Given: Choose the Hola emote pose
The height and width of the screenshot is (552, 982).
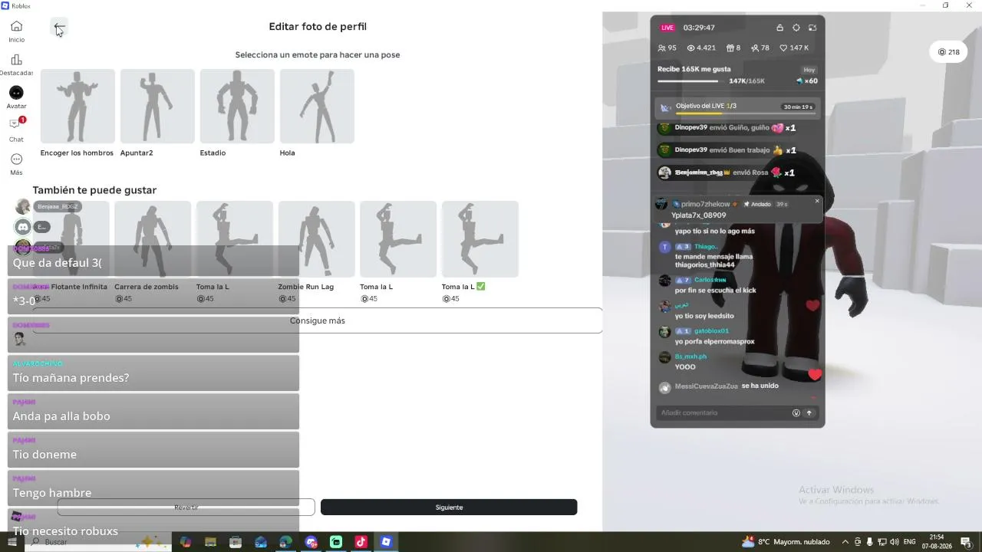Looking at the screenshot, I should [317, 113].
